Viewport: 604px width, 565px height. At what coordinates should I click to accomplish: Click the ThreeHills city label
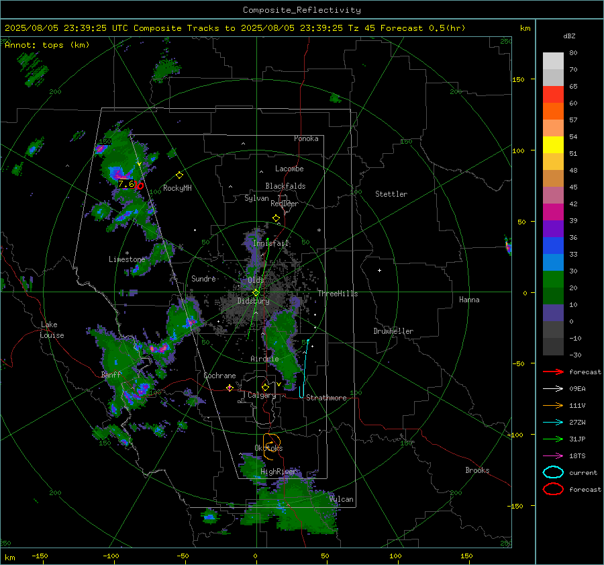coord(338,294)
